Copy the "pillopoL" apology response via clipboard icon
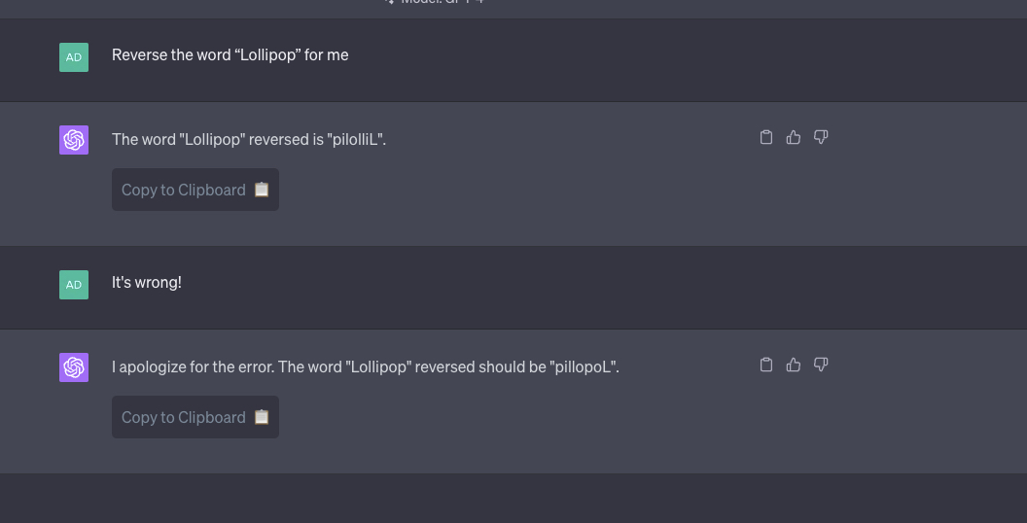The height and width of the screenshot is (523, 1027). pos(765,365)
